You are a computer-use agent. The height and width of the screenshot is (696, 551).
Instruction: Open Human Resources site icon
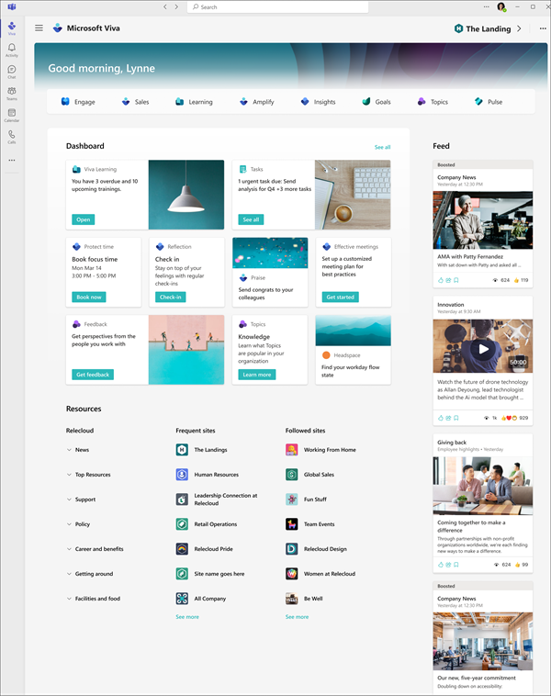(182, 475)
